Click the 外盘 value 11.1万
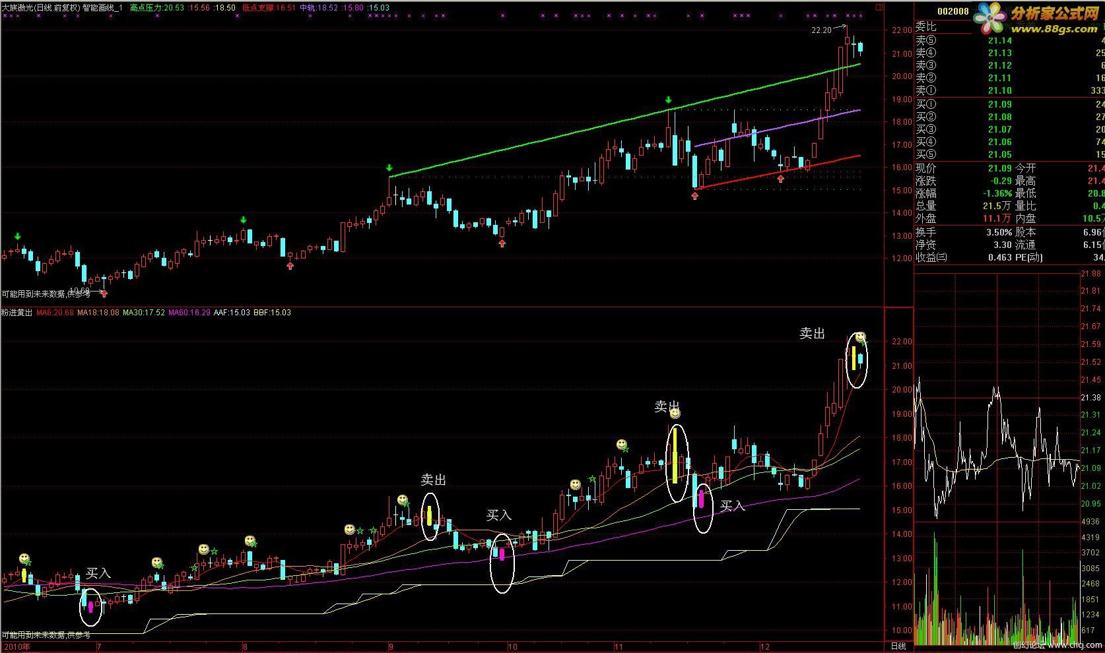1105x653 pixels. pyautogui.click(x=997, y=218)
